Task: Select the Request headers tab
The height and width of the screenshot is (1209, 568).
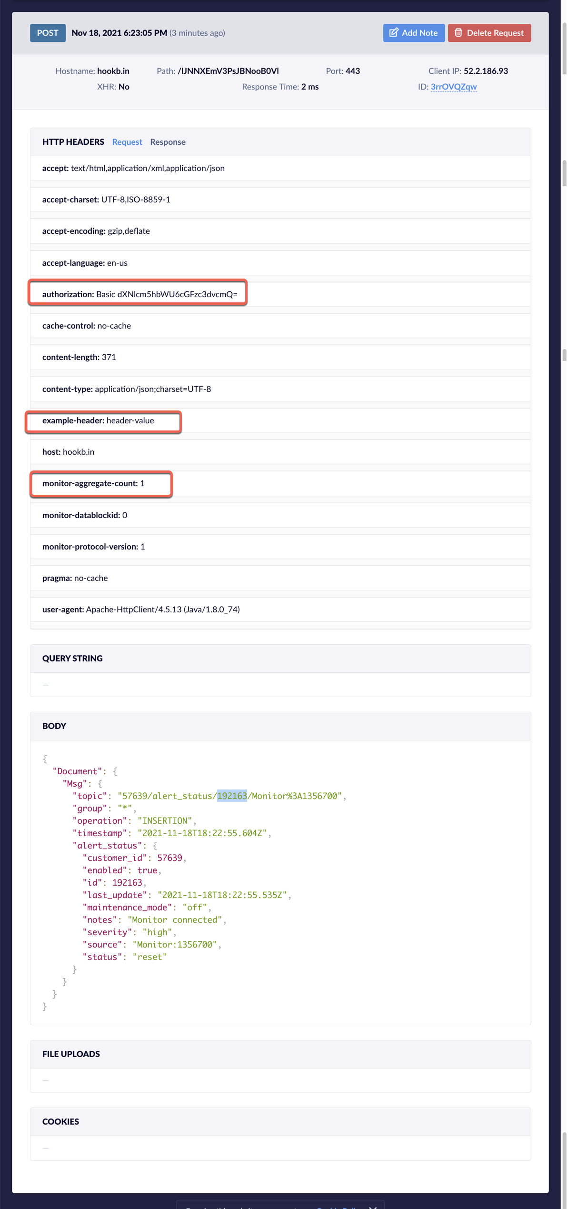Action: tap(127, 142)
